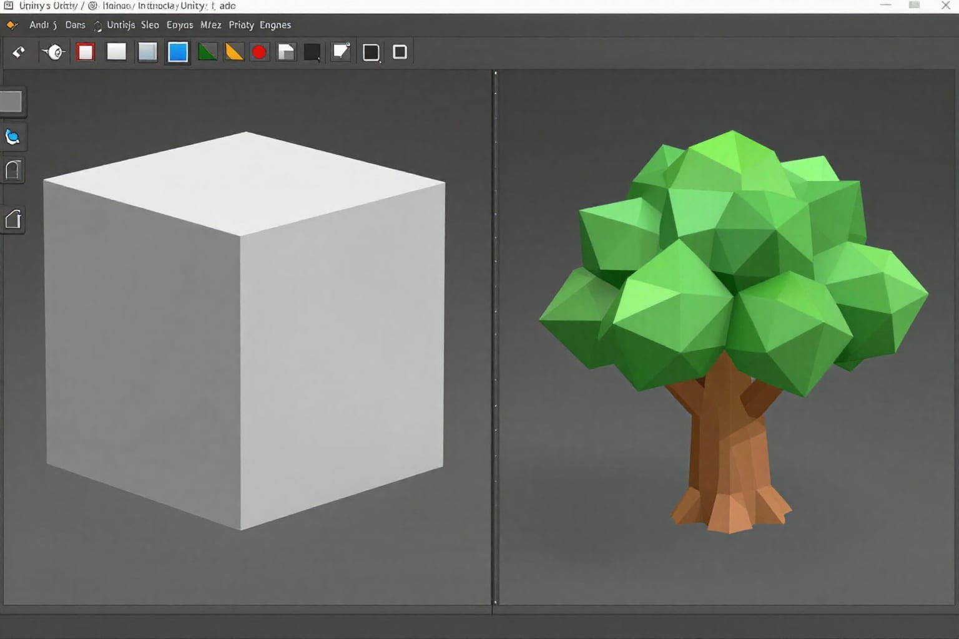The width and height of the screenshot is (959, 639).
Task: Select the house-shaped tool in left sidebar
Action: (x=13, y=219)
